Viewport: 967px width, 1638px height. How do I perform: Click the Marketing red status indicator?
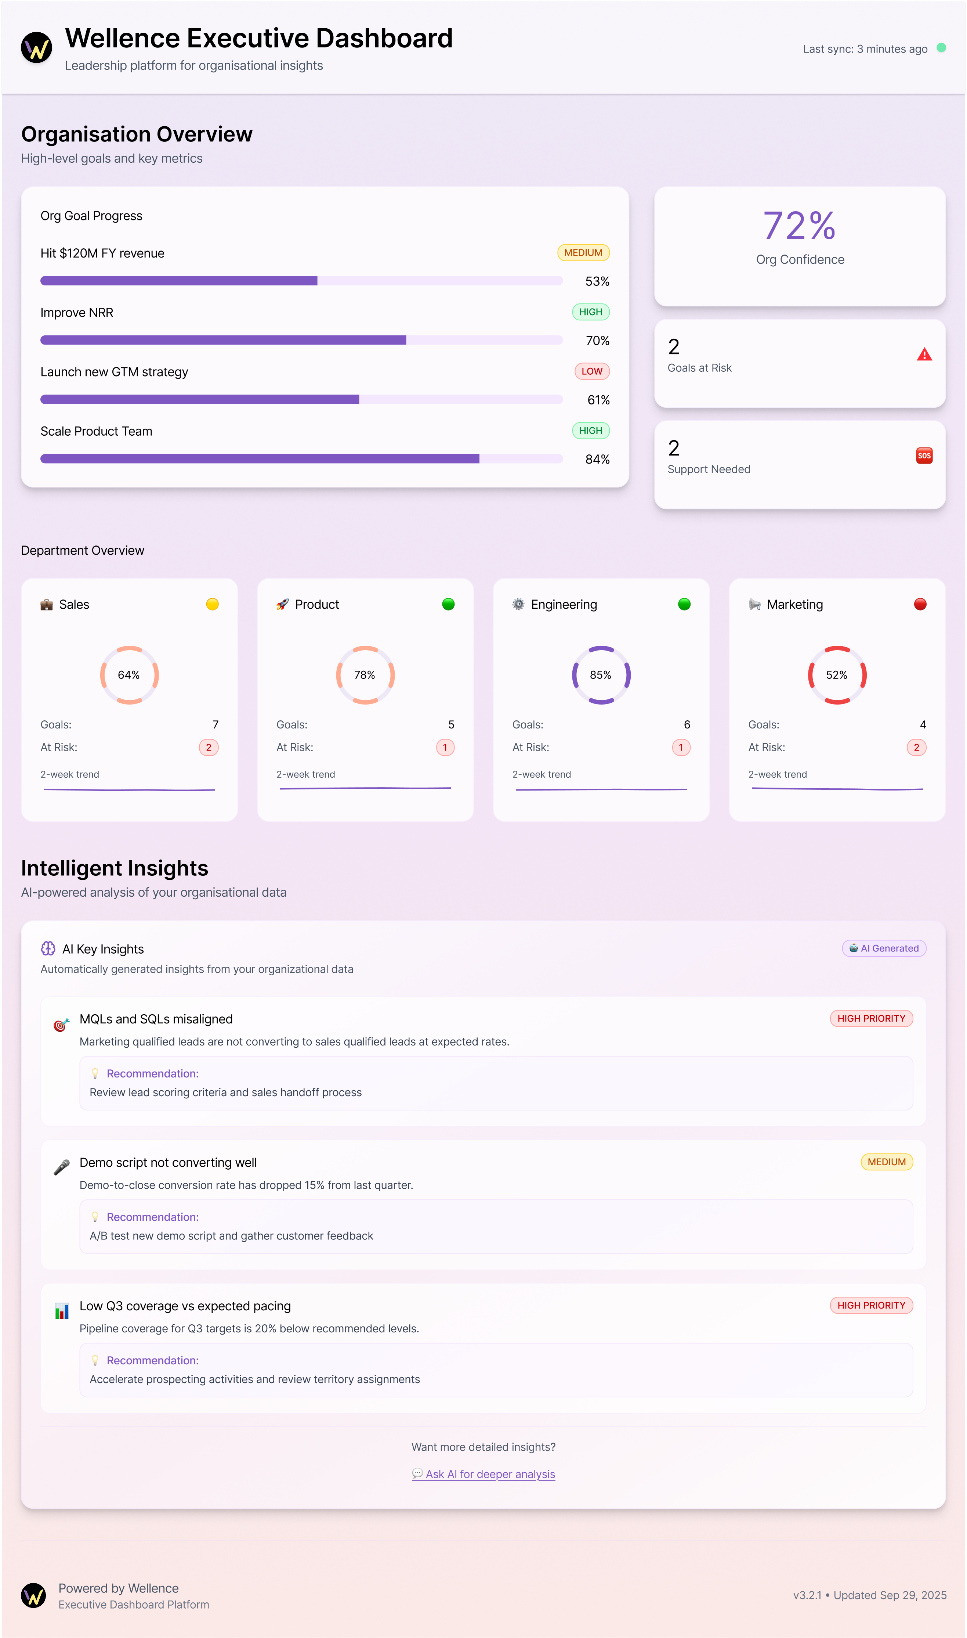(919, 604)
